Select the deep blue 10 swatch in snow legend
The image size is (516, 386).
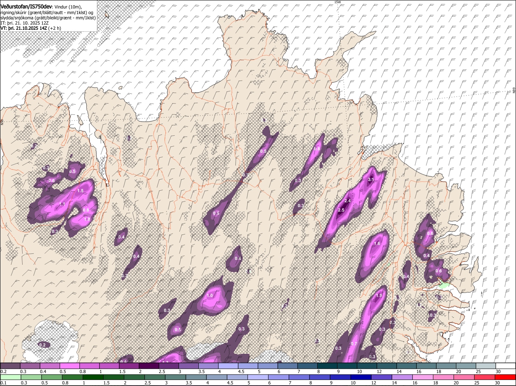361,377
